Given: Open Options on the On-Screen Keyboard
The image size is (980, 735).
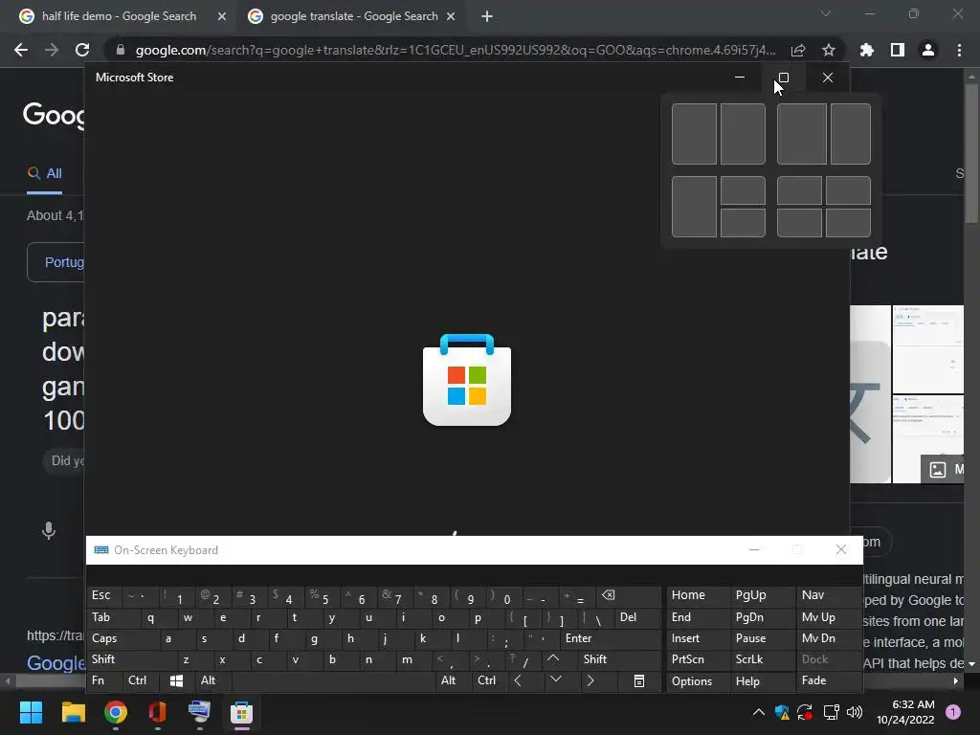Looking at the screenshot, I should (698, 680).
